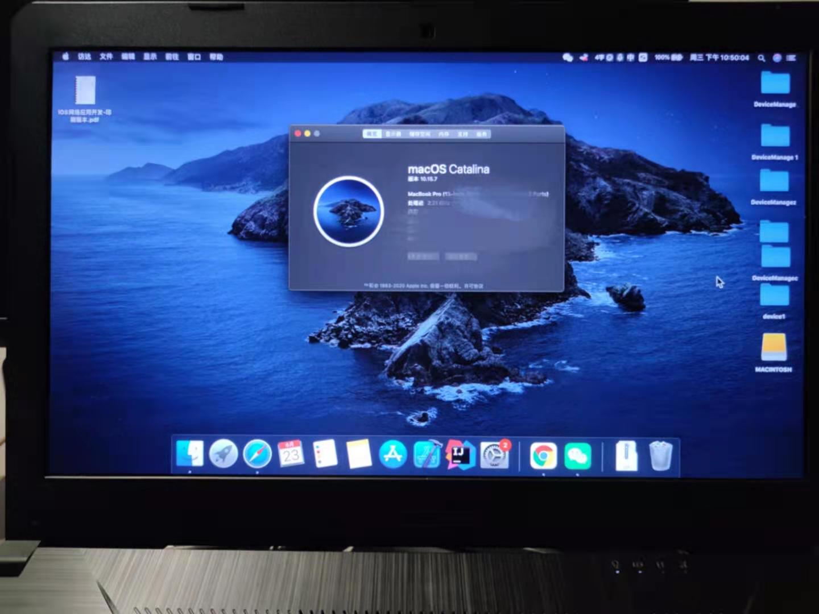Open the 编辑 (Edit) menu
This screenshot has width=819, height=614.
coord(128,56)
